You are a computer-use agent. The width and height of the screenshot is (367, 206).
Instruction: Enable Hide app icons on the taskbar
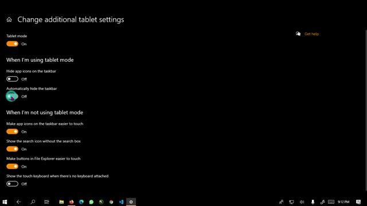coord(12,79)
